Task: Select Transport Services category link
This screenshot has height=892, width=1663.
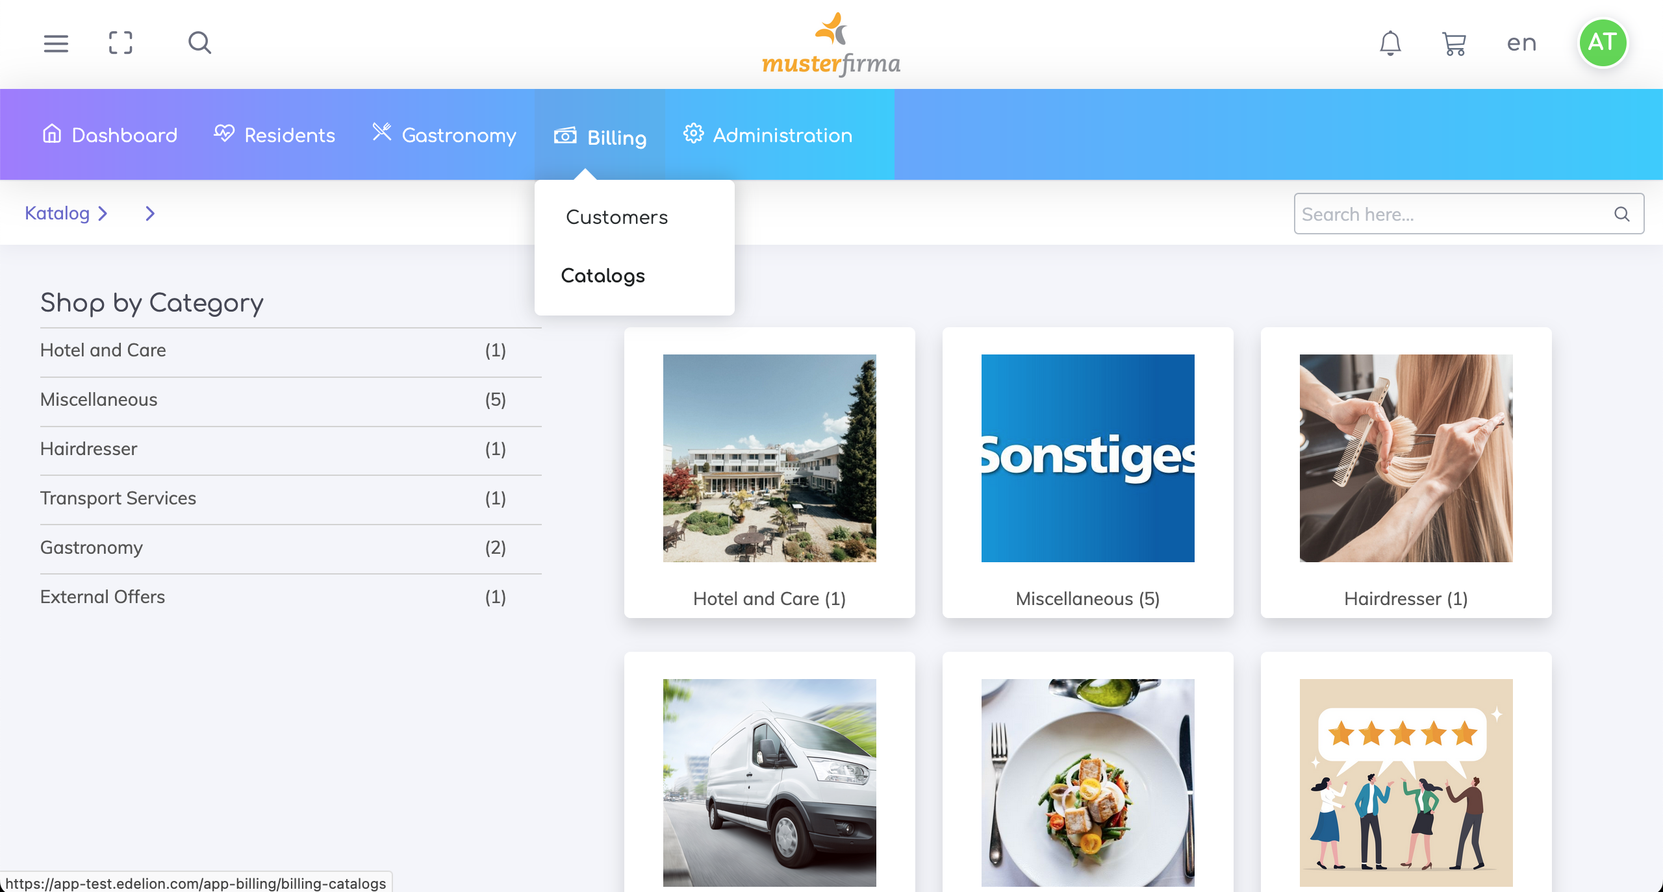Action: 118,498
